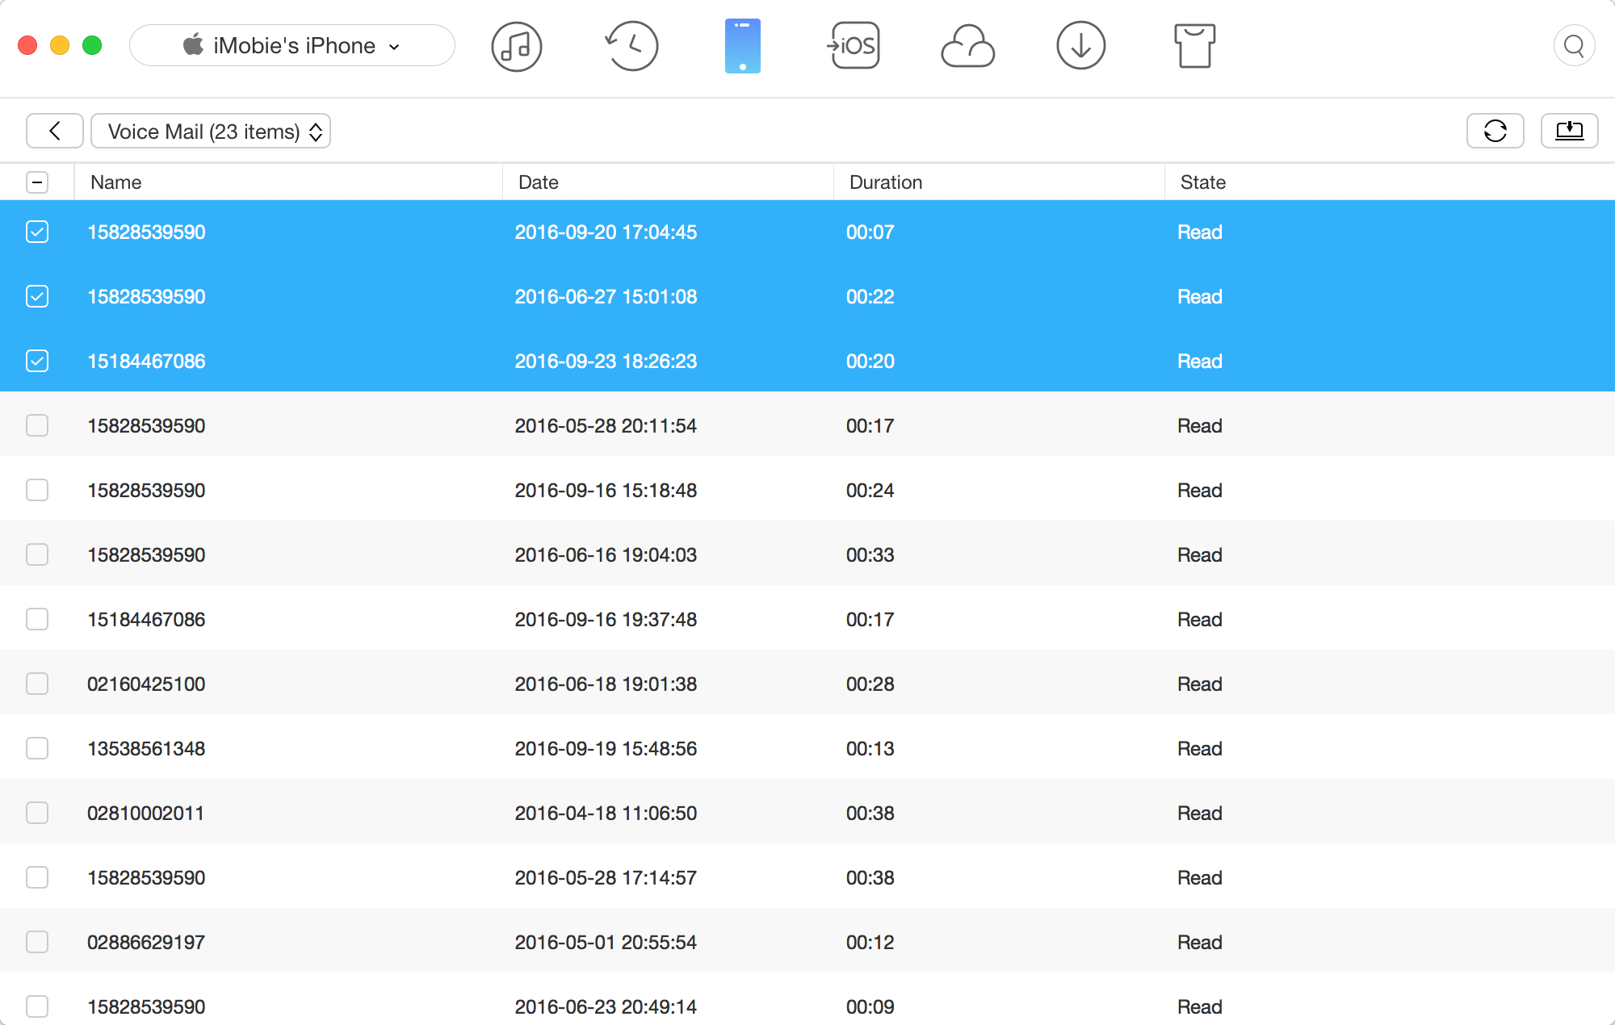Click duration 00:12

[x=870, y=942]
